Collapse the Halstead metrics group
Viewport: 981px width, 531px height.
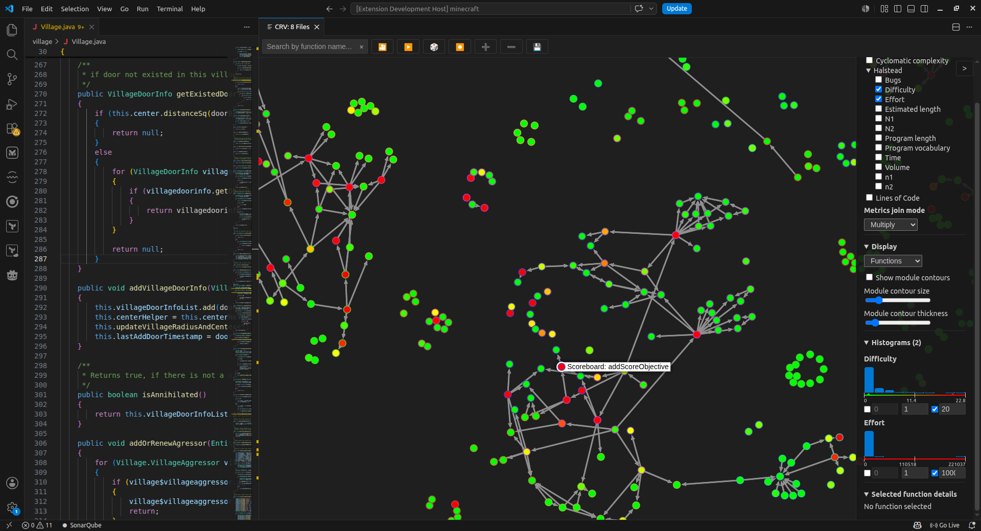coord(868,70)
